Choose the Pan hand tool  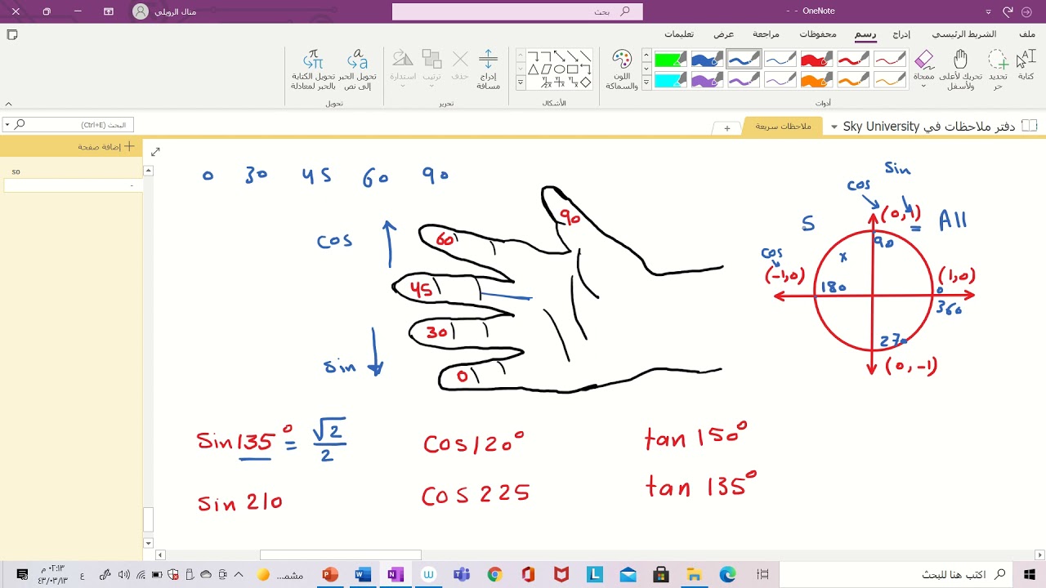click(x=961, y=69)
